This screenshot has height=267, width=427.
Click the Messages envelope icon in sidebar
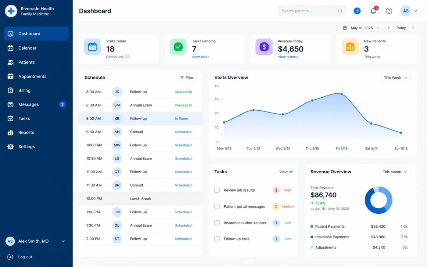(10, 104)
